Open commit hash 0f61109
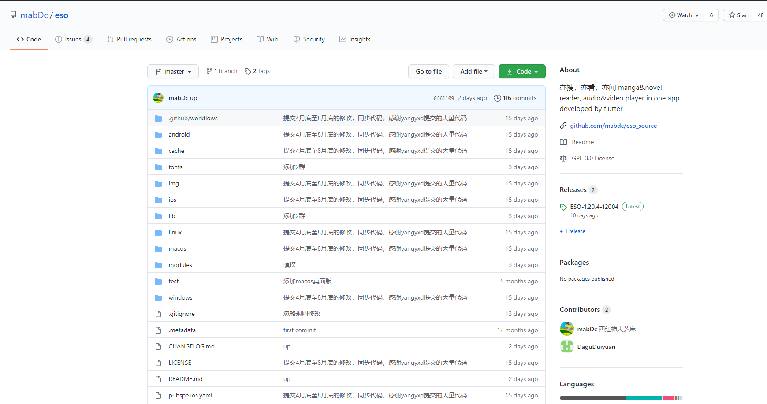This screenshot has height=404, width=767. tap(443, 98)
